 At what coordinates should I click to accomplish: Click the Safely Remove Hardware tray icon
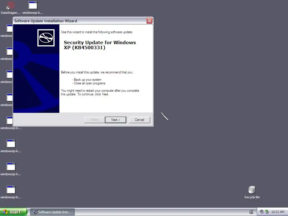click(x=267, y=212)
